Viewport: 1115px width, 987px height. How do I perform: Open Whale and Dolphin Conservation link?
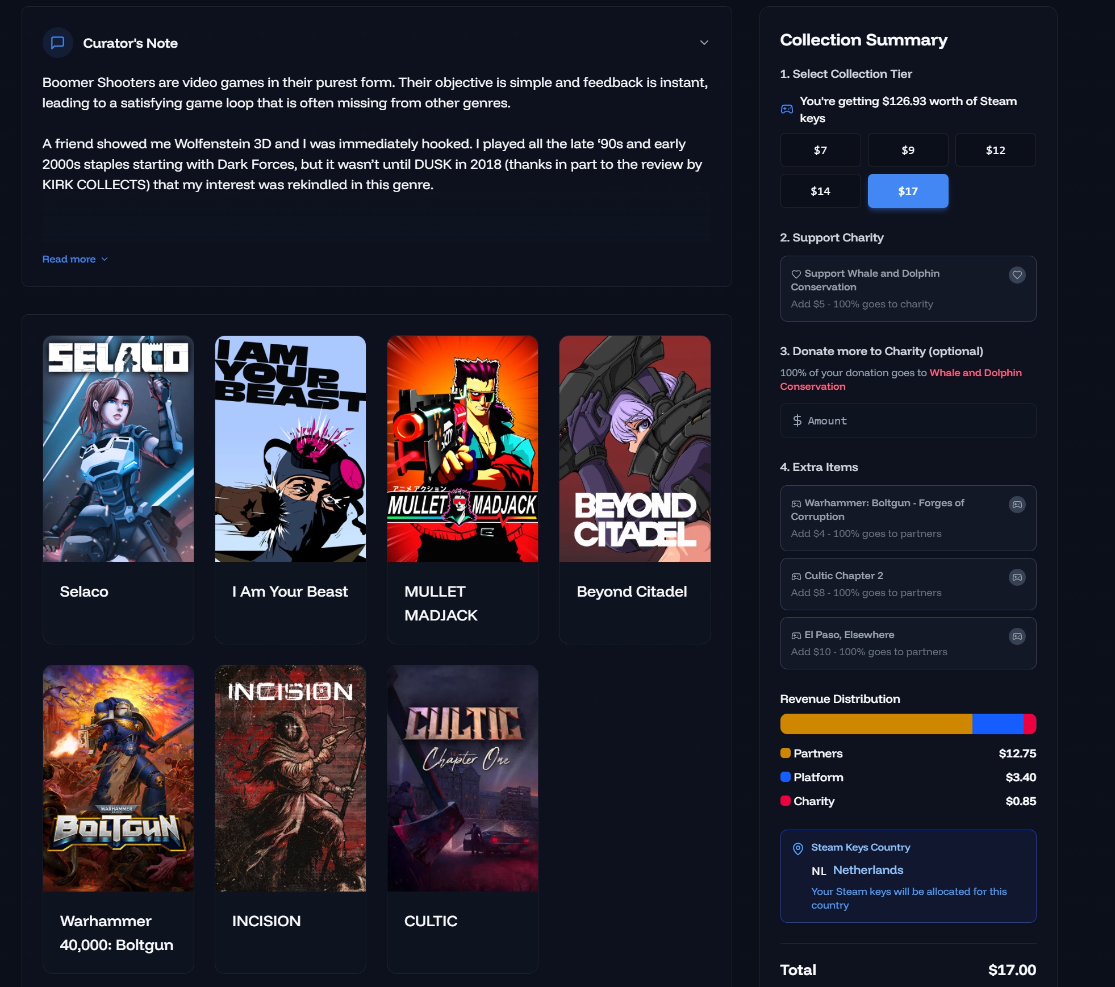(x=975, y=373)
